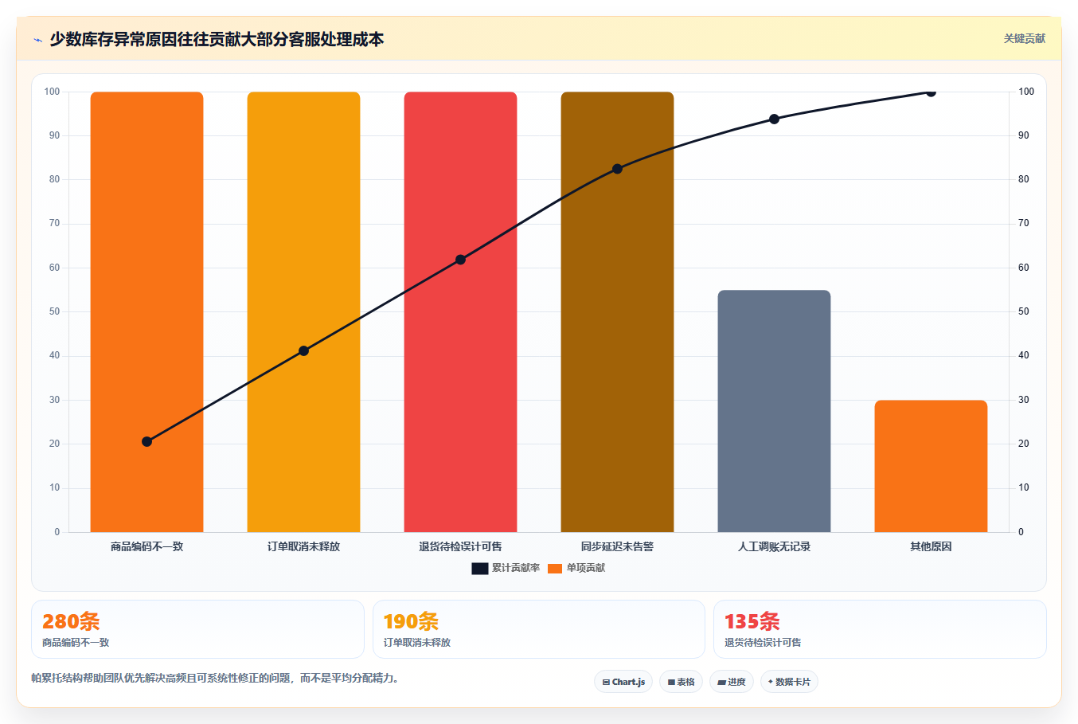
Task: Click the cumulative line point above 其他原因
Action: [931, 92]
